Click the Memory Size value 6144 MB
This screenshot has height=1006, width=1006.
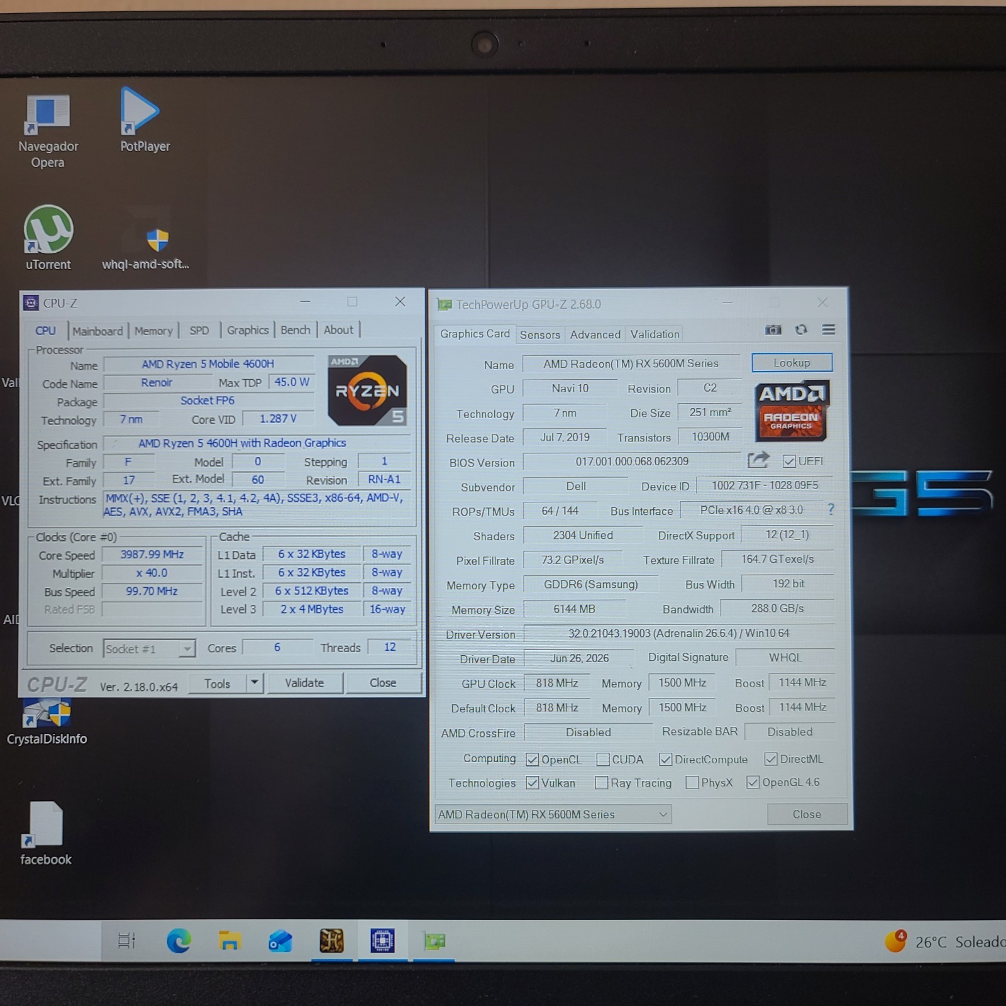tap(574, 609)
